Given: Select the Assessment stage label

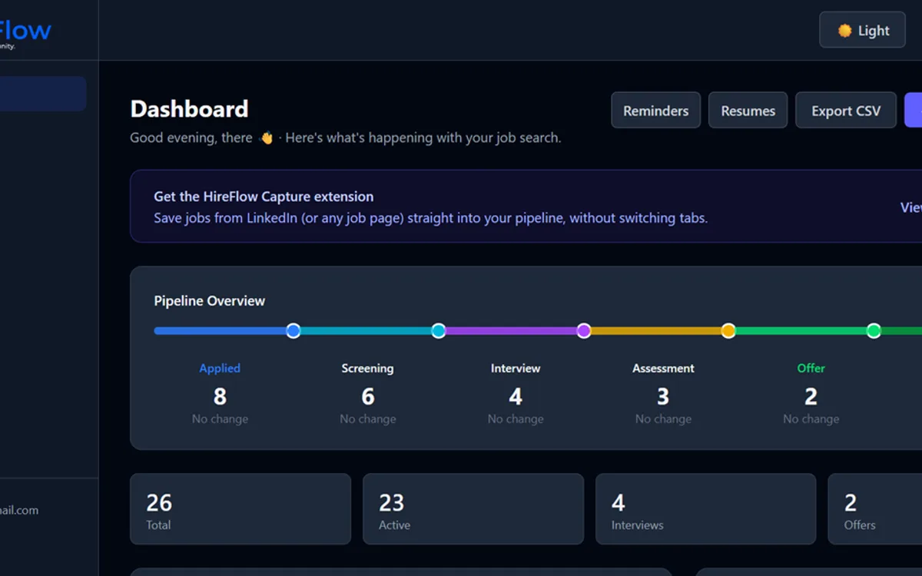Looking at the screenshot, I should coord(663,369).
